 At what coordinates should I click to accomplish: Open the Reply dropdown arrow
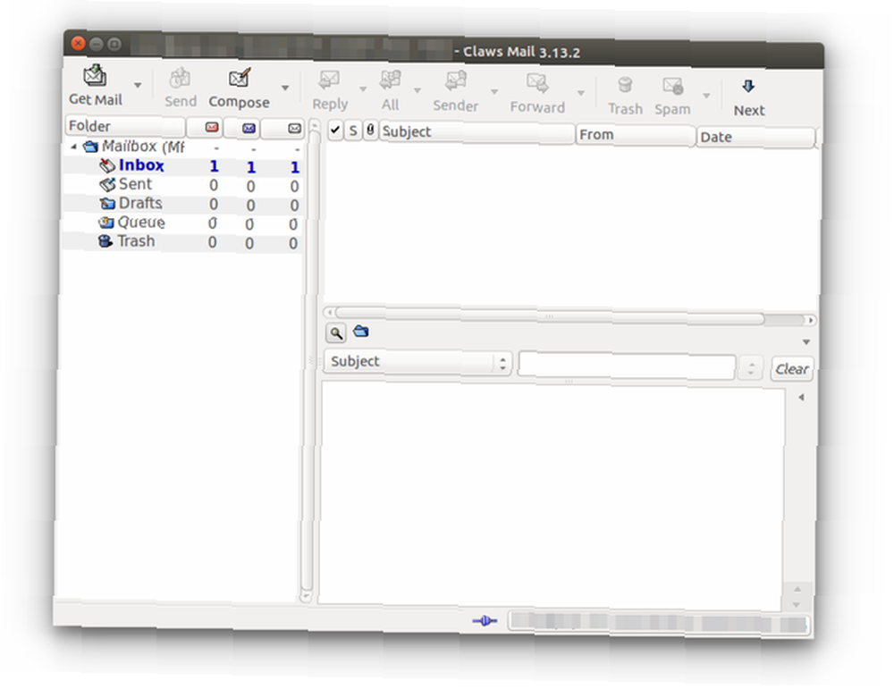363,88
